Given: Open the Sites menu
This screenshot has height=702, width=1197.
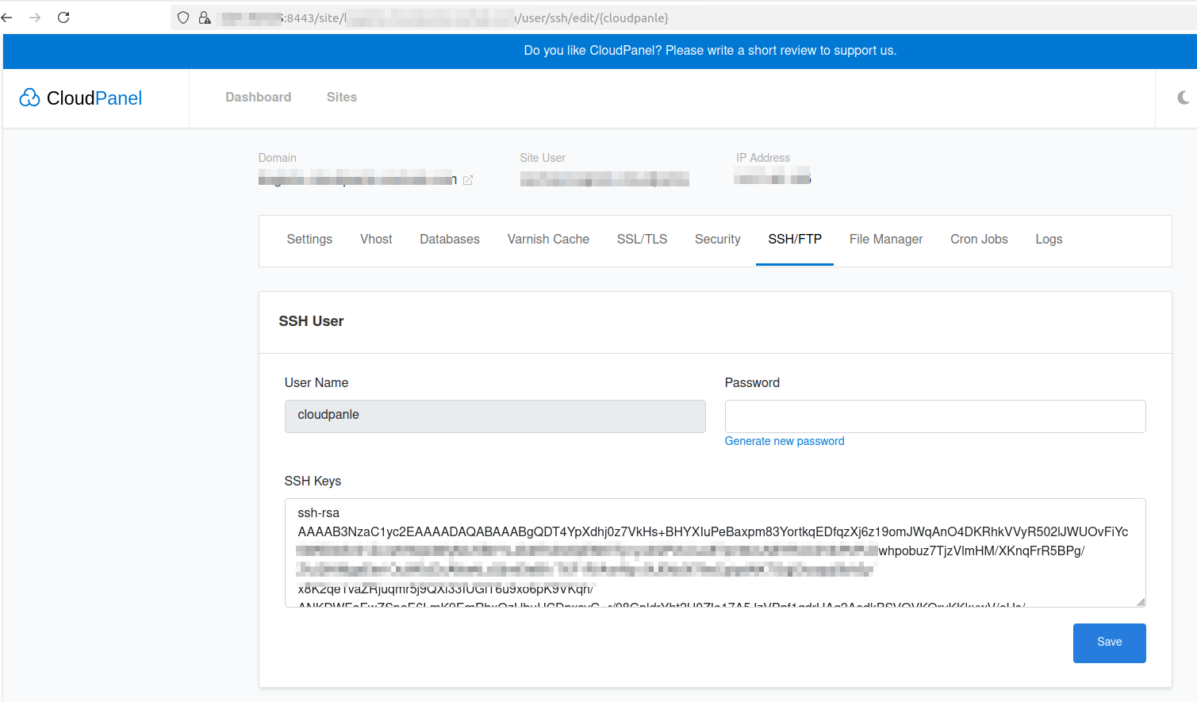Looking at the screenshot, I should [342, 97].
